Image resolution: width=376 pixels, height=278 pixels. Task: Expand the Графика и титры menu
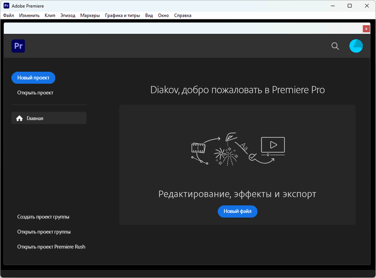pyautogui.click(x=122, y=16)
